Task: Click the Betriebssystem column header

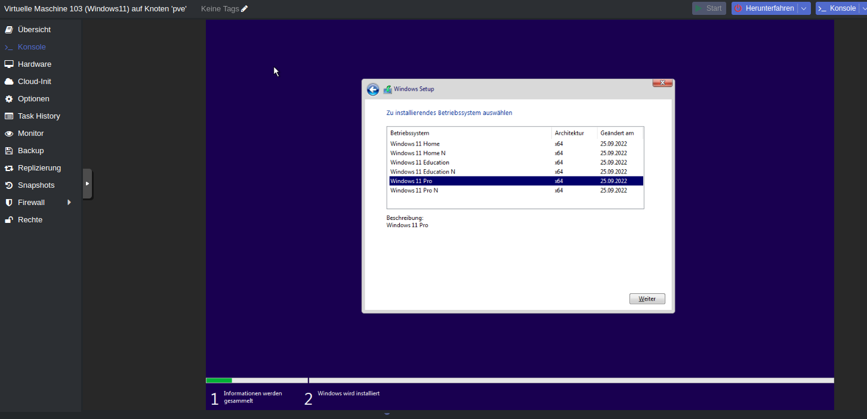Action: coord(470,133)
